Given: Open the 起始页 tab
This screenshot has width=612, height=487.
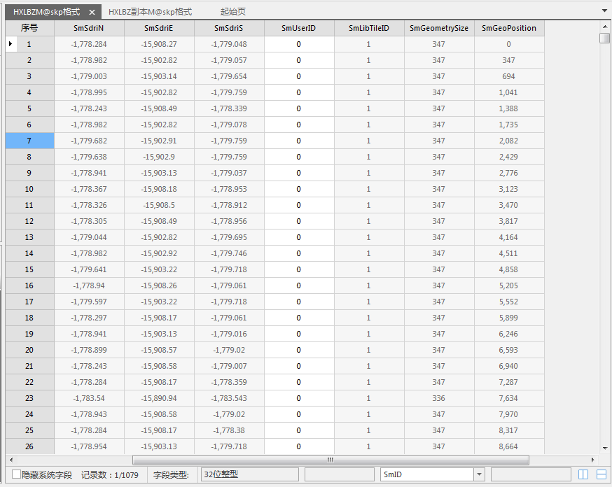Looking at the screenshot, I should [x=233, y=12].
